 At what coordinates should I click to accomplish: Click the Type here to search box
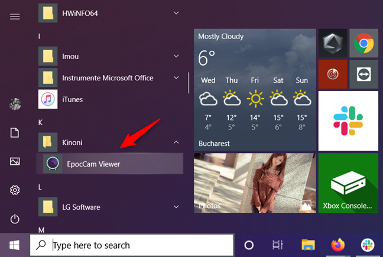point(132,245)
